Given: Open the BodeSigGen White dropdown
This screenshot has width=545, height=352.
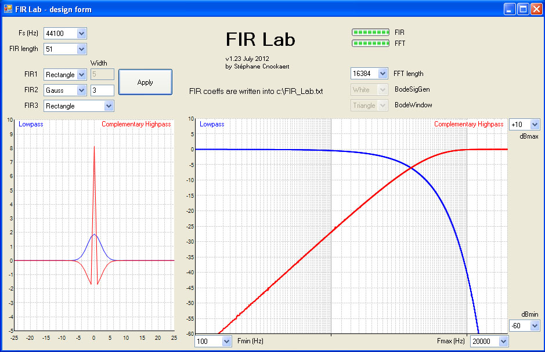Looking at the screenshot, I should click(382, 89).
